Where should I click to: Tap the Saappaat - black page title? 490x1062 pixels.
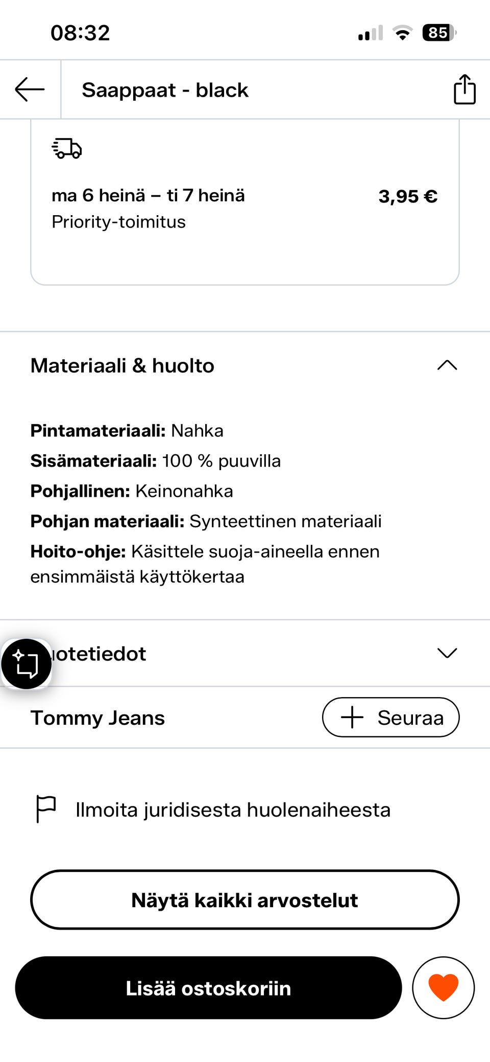(x=165, y=90)
